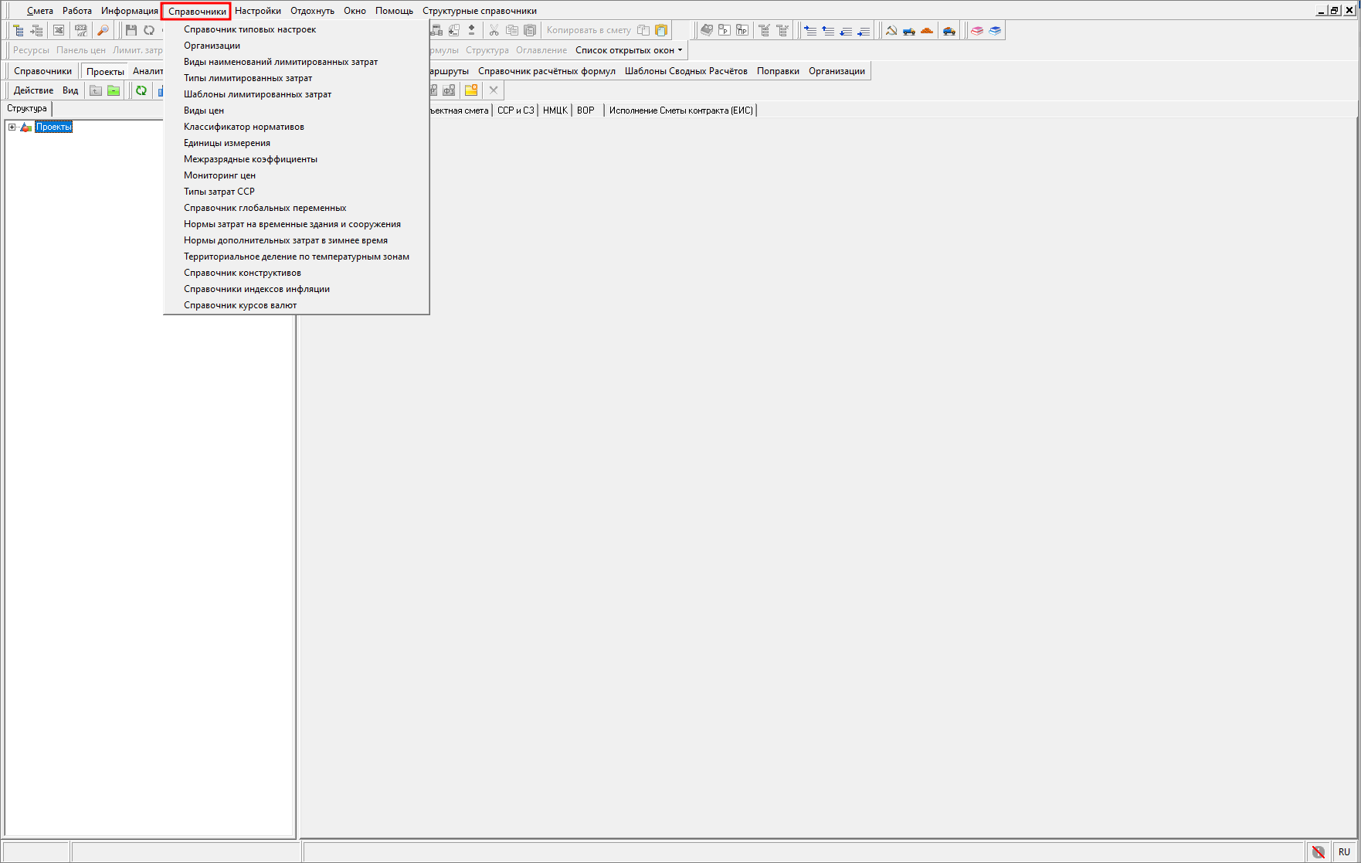Click the pink stacked books icon

(x=977, y=30)
